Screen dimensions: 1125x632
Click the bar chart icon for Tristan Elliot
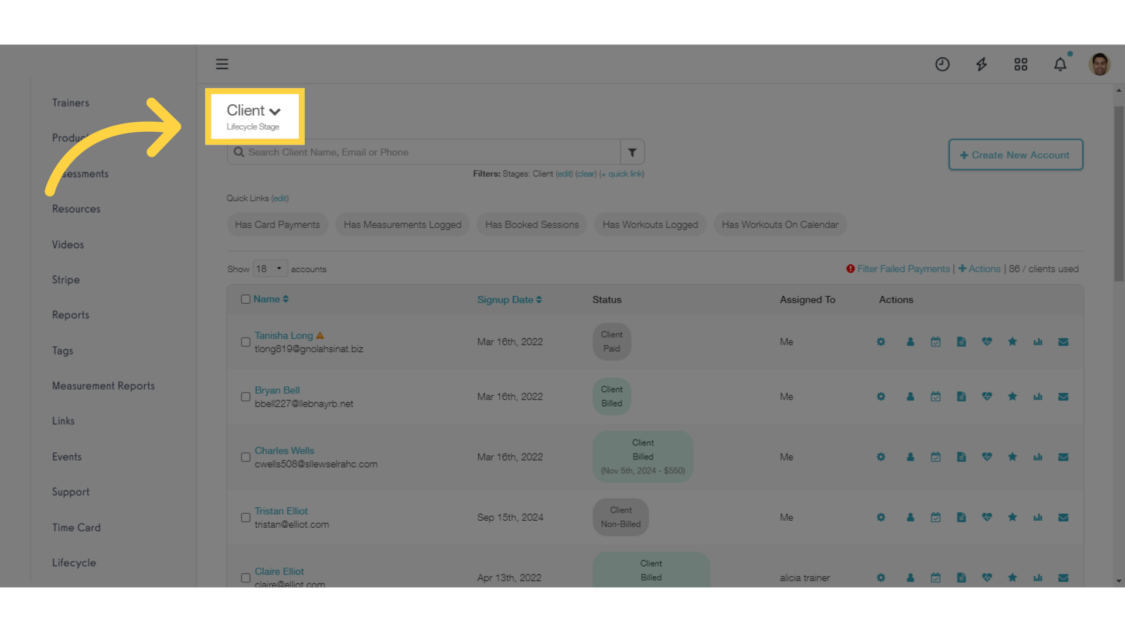(1038, 517)
